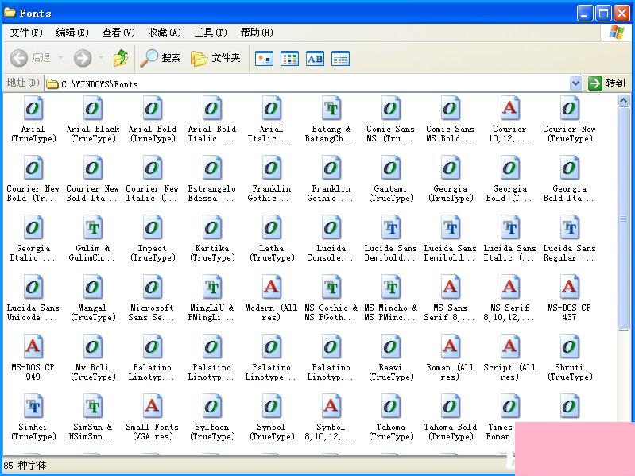Select the Symbol (TrueType) font icon
The height and width of the screenshot is (476, 635).
271,406
